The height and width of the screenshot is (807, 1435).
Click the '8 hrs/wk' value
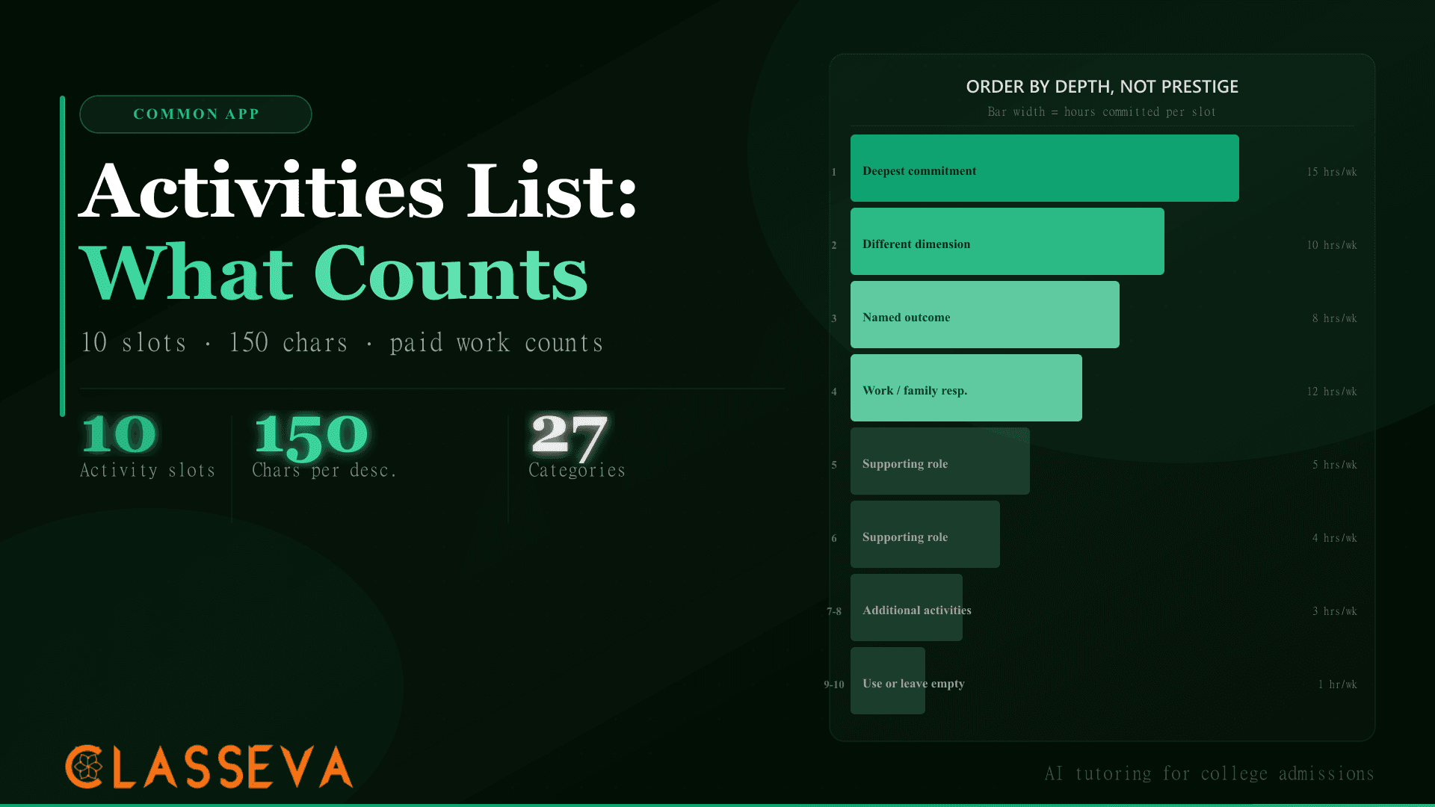click(x=1335, y=318)
